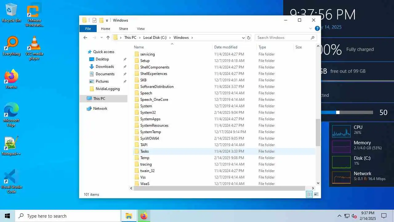Open the Customize Quick Access Toolbar dropdown
The height and width of the screenshot is (222, 394).
[107, 21]
